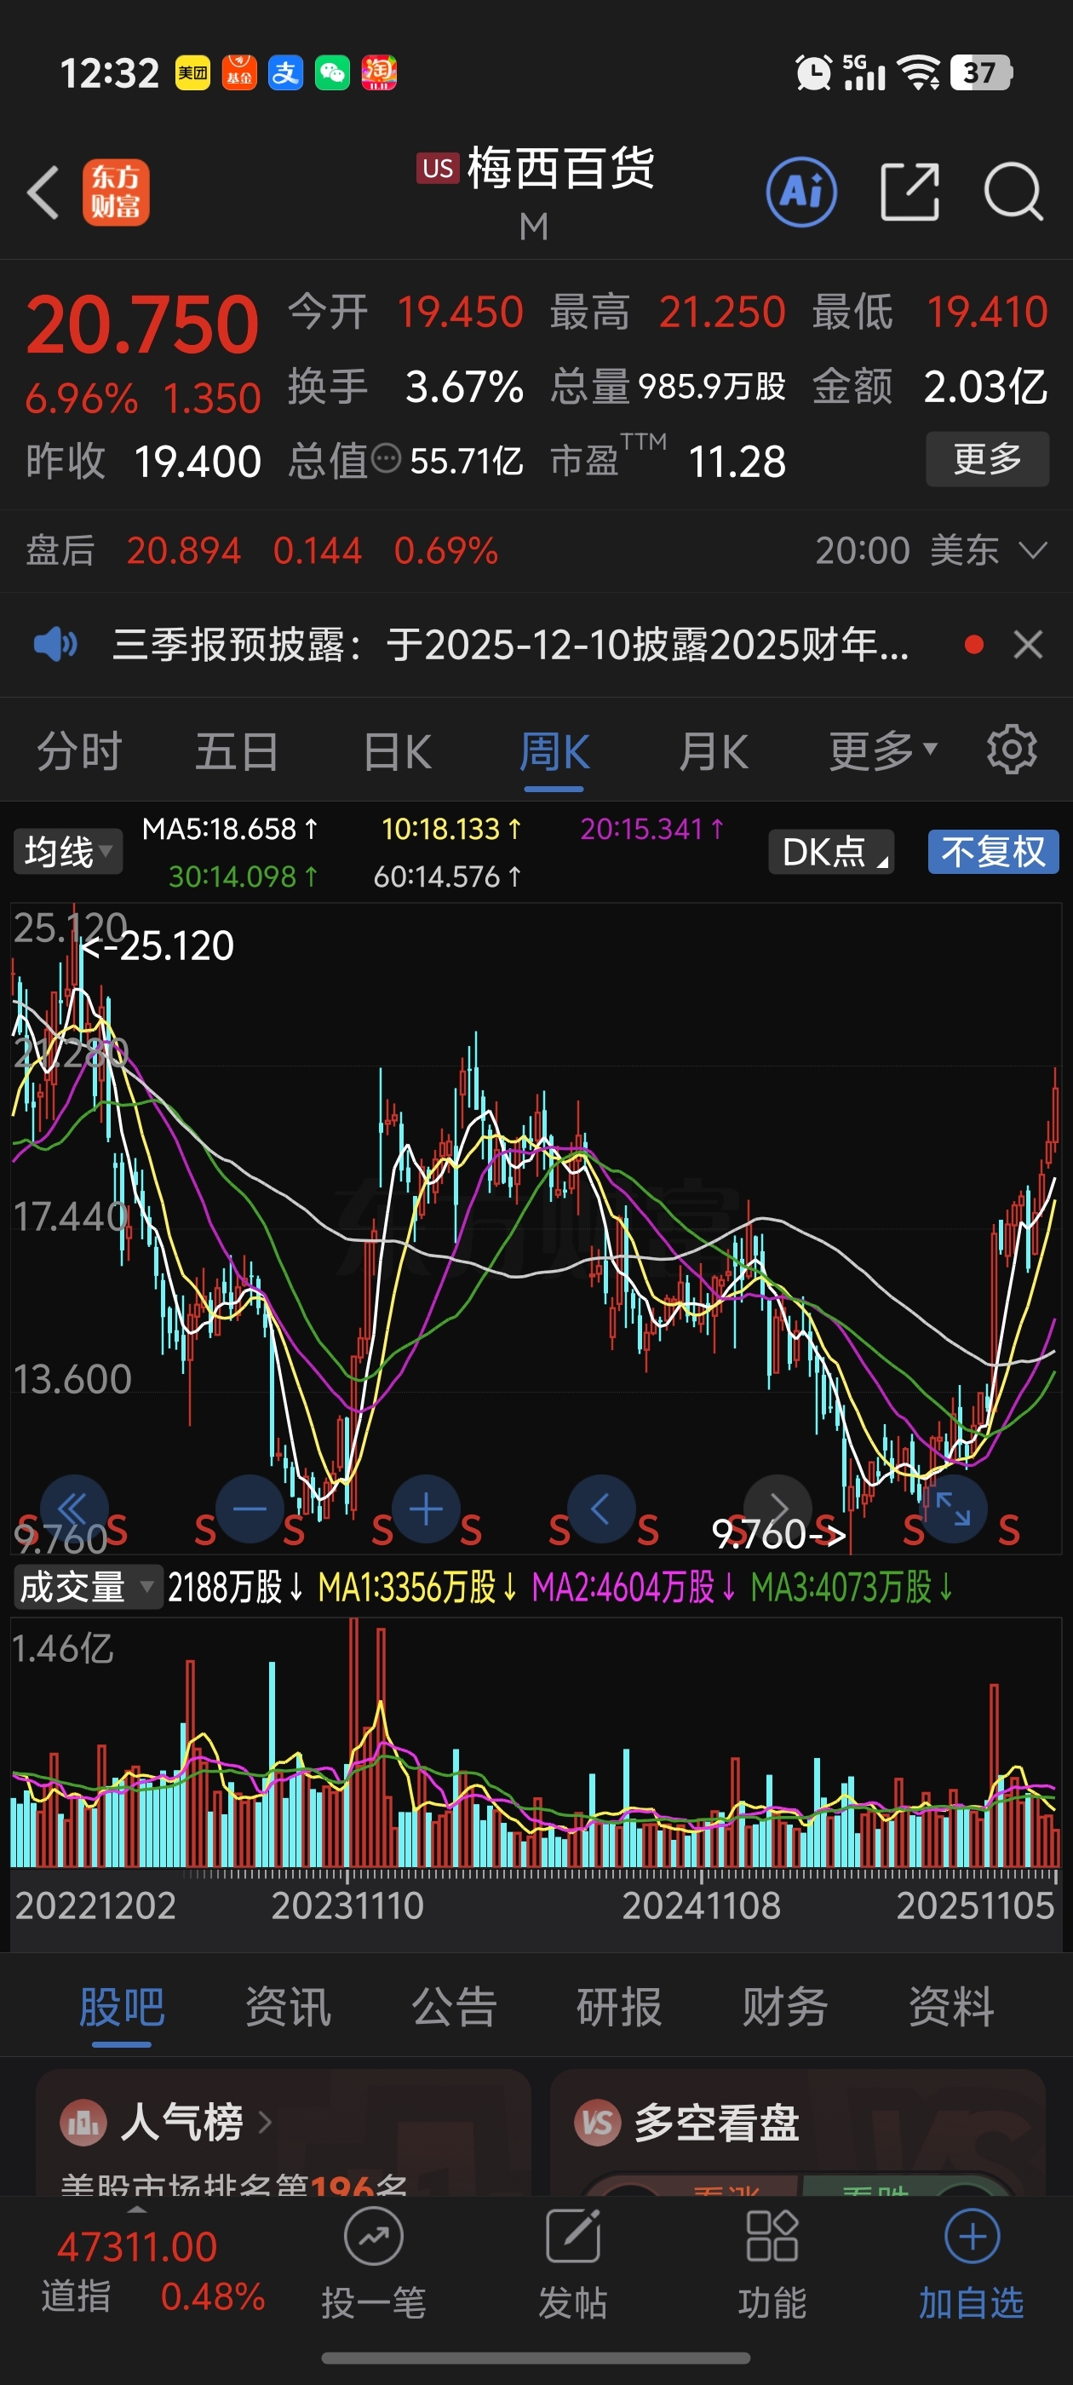
Task: Expand the 美东 time zone chevron
Action: [1032, 551]
